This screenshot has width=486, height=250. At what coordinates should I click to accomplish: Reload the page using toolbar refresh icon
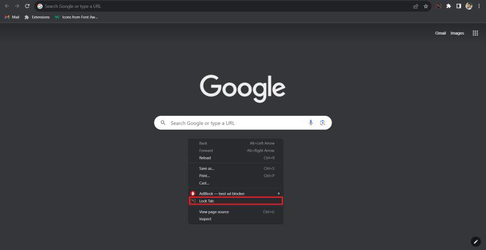27,6
